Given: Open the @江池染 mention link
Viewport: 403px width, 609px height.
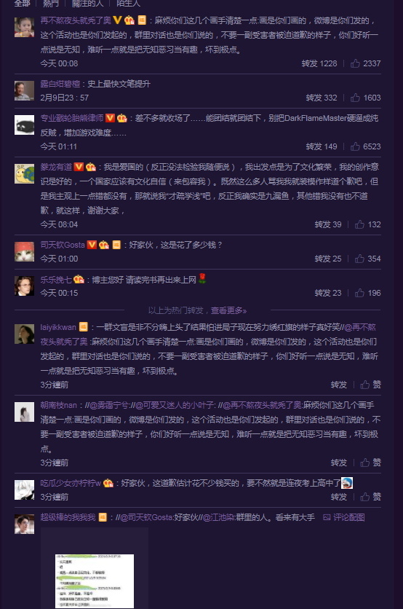Looking at the screenshot, I should [219, 517].
